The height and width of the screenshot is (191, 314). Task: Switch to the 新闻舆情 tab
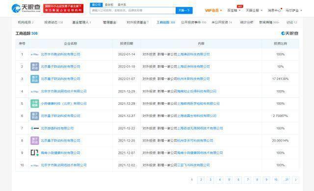tap(269, 23)
